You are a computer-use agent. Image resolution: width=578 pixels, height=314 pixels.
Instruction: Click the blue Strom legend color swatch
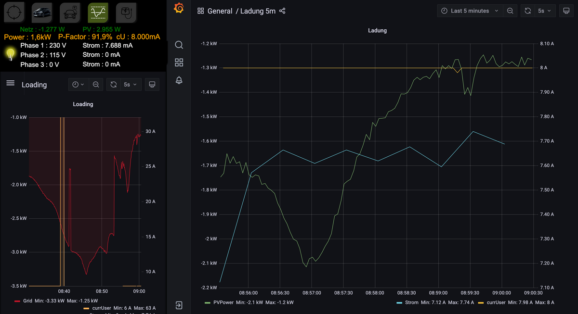point(399,302)
